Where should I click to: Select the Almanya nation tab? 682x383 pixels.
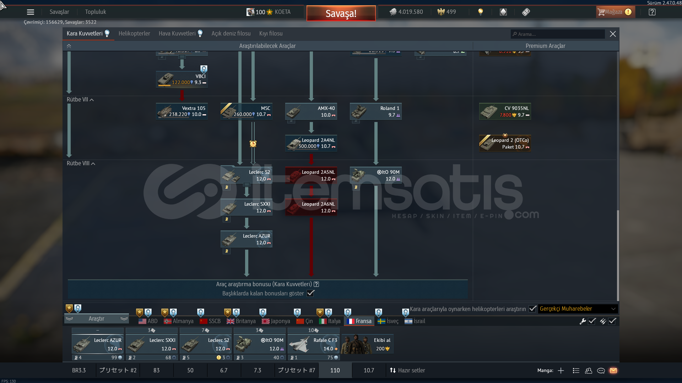tap(179, 321)
